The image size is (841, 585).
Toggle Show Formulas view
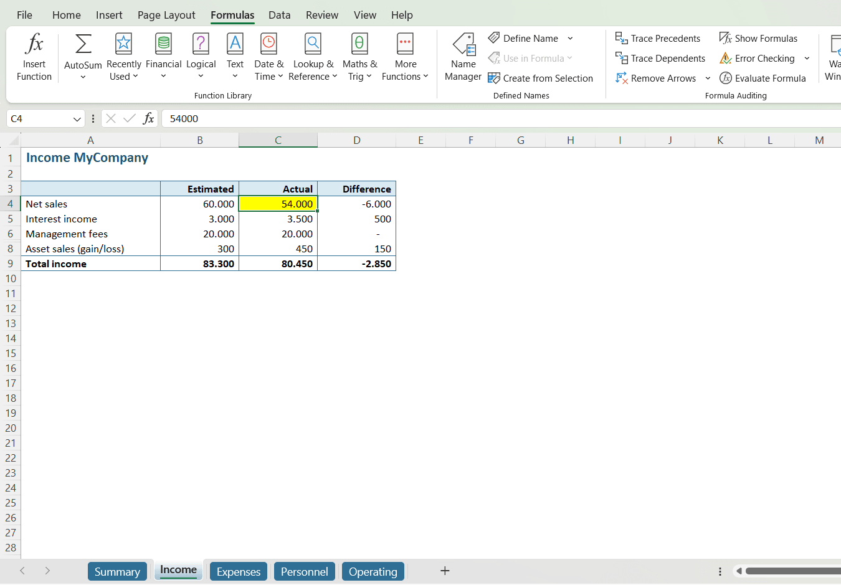click(x=758, y=39)
